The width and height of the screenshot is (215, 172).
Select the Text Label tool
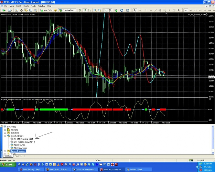[x=174, y=10]
